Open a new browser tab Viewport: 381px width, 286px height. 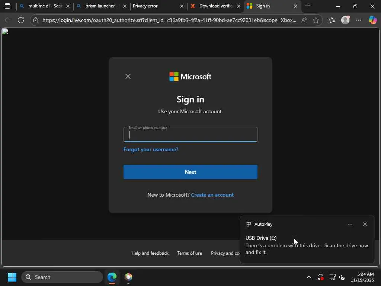coord(308,6)
